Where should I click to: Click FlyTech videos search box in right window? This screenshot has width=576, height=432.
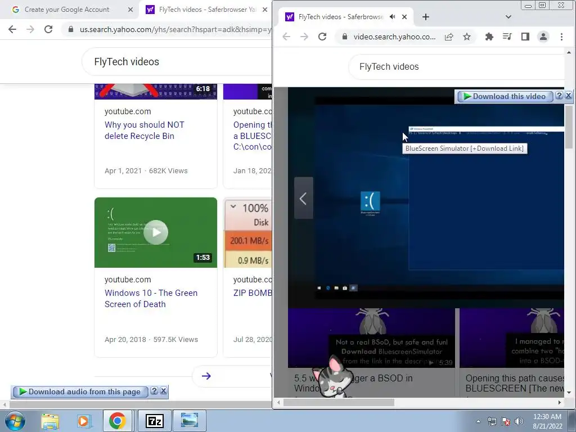click(x=456, y=67)
